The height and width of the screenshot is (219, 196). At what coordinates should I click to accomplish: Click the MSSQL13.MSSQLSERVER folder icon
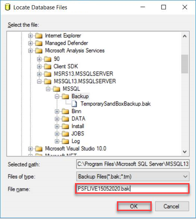pyautogui.click(x=47, y=81)
